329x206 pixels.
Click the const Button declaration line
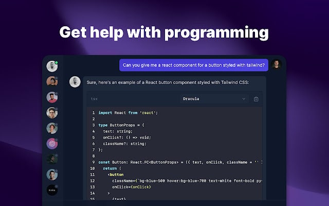click(180, 162)
